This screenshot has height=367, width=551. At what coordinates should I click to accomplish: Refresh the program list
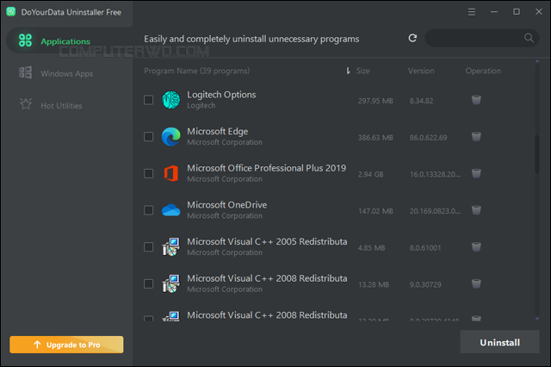pyautogui.click(x=412, y=38)
